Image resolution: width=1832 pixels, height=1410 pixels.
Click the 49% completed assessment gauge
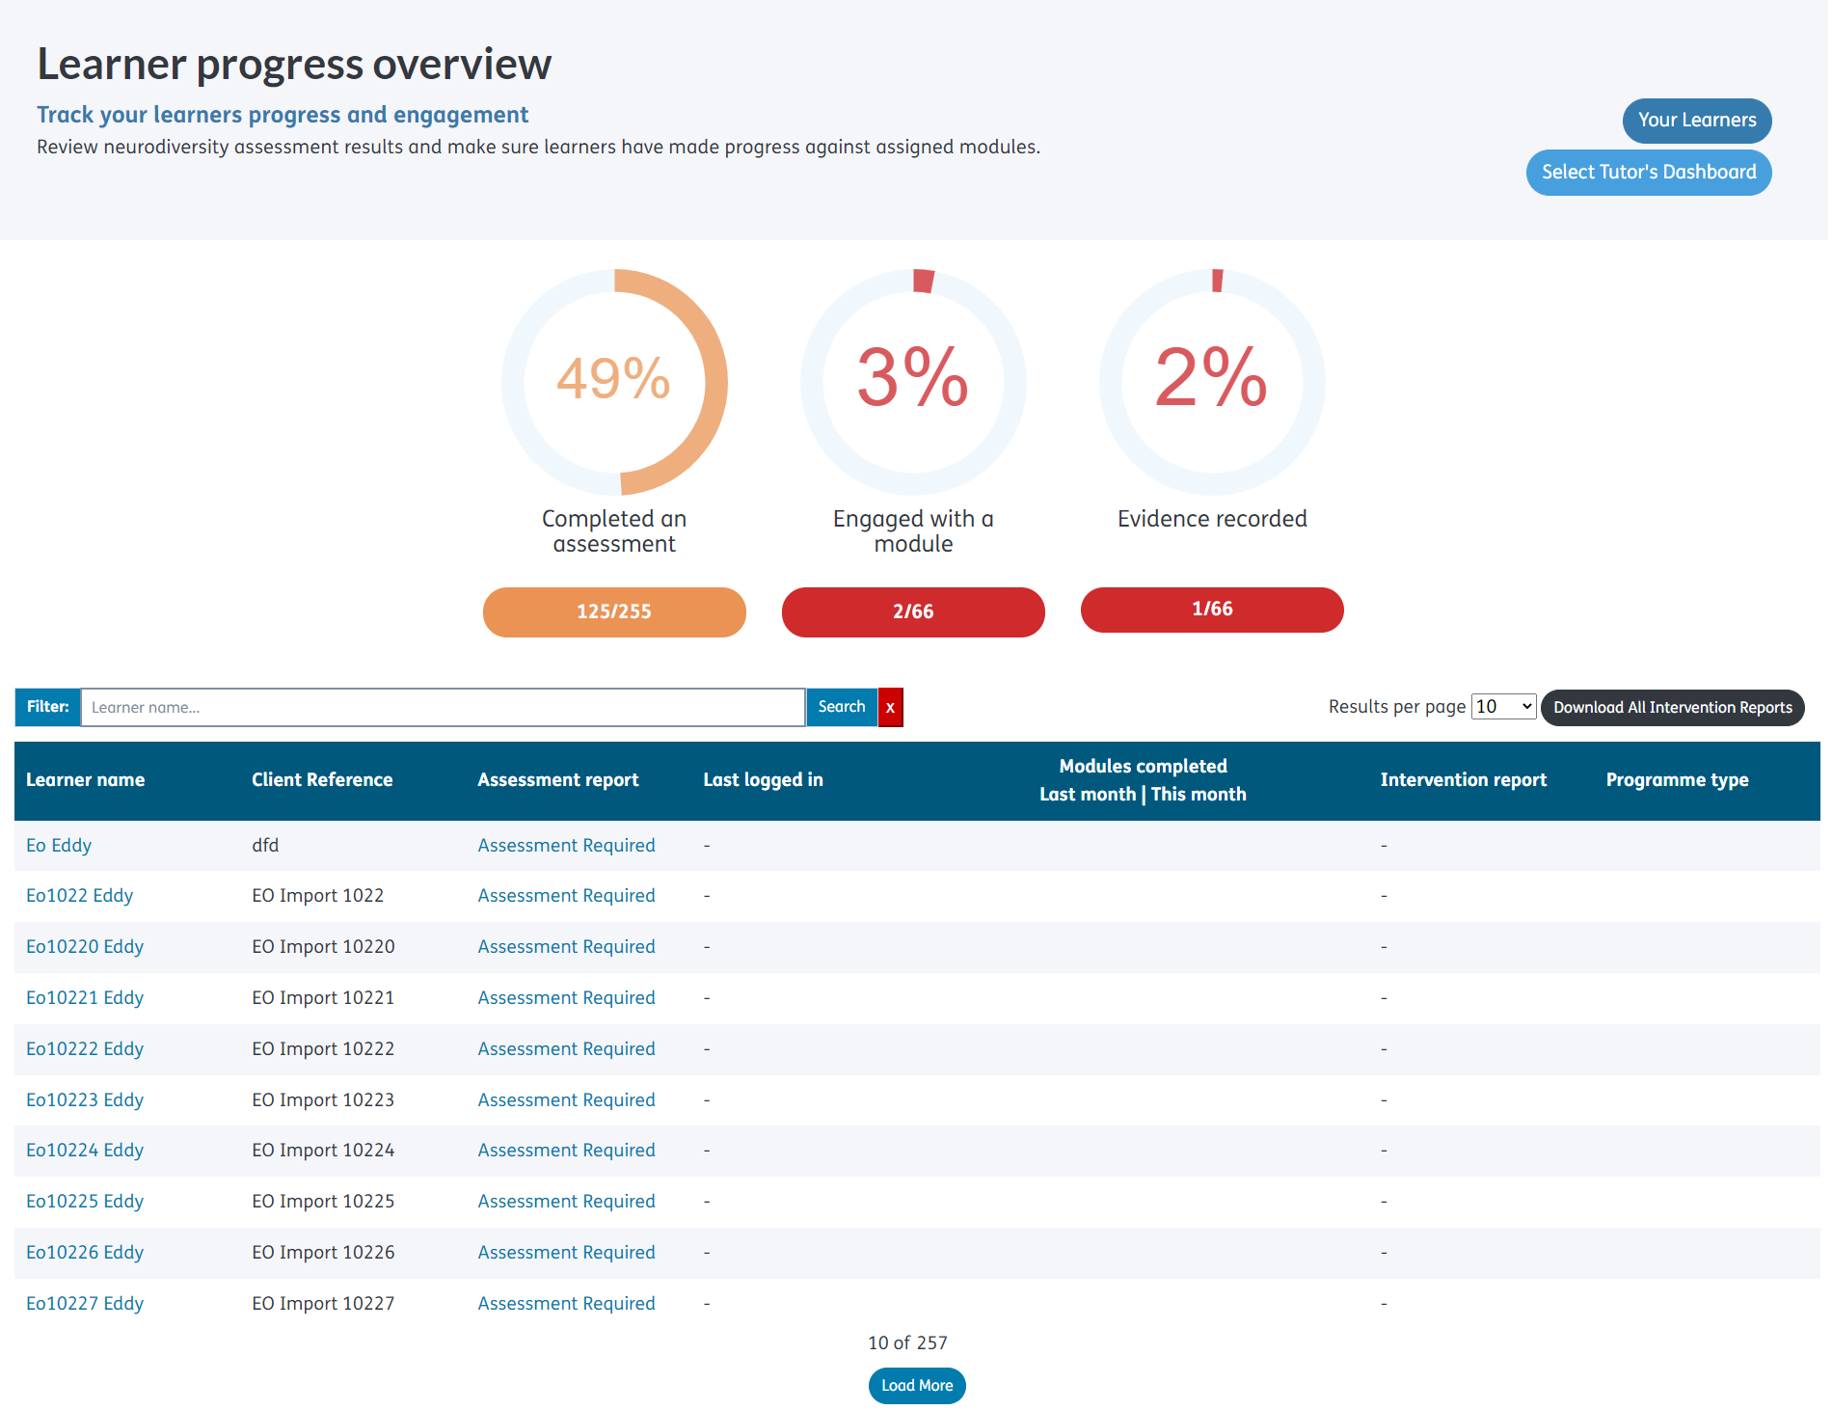click(614, 382)
